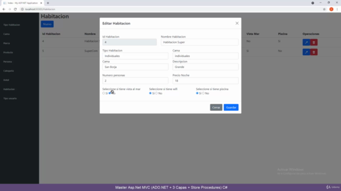Click the Id Habitacion column header
The width and height of the screenshot is (341, 191).
pyautogui.click(x=51, y=34)
